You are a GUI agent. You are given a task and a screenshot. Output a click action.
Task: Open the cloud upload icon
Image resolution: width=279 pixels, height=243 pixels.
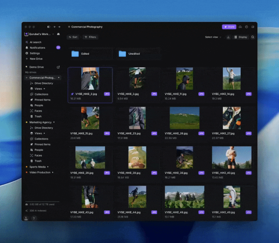[x=240, y=27]
